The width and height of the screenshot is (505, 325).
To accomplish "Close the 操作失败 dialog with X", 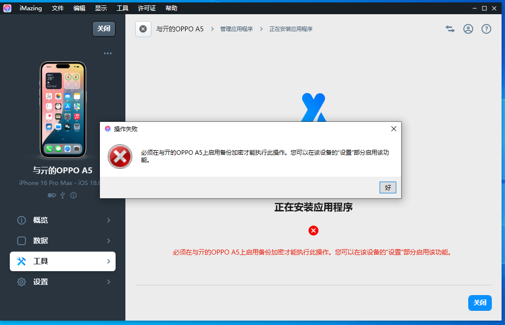I will [x=393, y=129].
